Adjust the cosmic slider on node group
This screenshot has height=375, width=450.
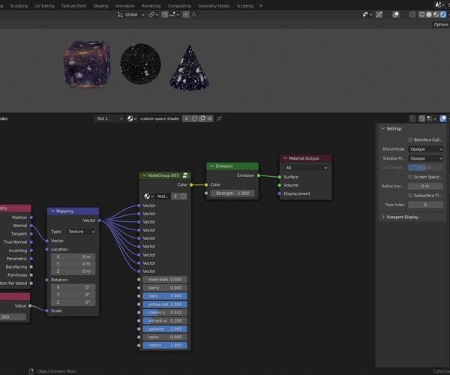tap(166, 312)
